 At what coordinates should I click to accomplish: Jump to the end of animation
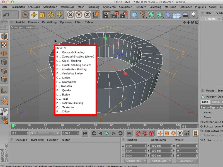pyautogui.click(x=129, y=133)
